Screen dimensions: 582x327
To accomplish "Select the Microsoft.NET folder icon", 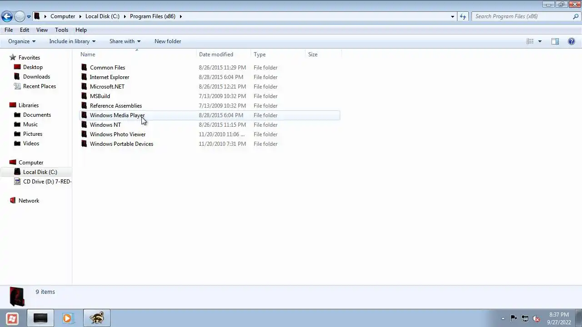I will (x=84, y=87).
